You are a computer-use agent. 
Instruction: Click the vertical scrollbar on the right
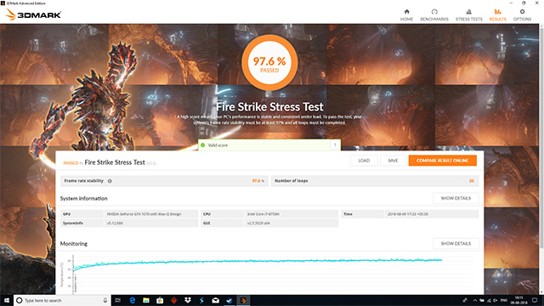[x=541, y=139]
